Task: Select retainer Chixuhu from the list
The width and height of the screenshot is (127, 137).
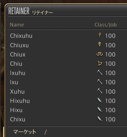Action: click(x=21, y=36)
